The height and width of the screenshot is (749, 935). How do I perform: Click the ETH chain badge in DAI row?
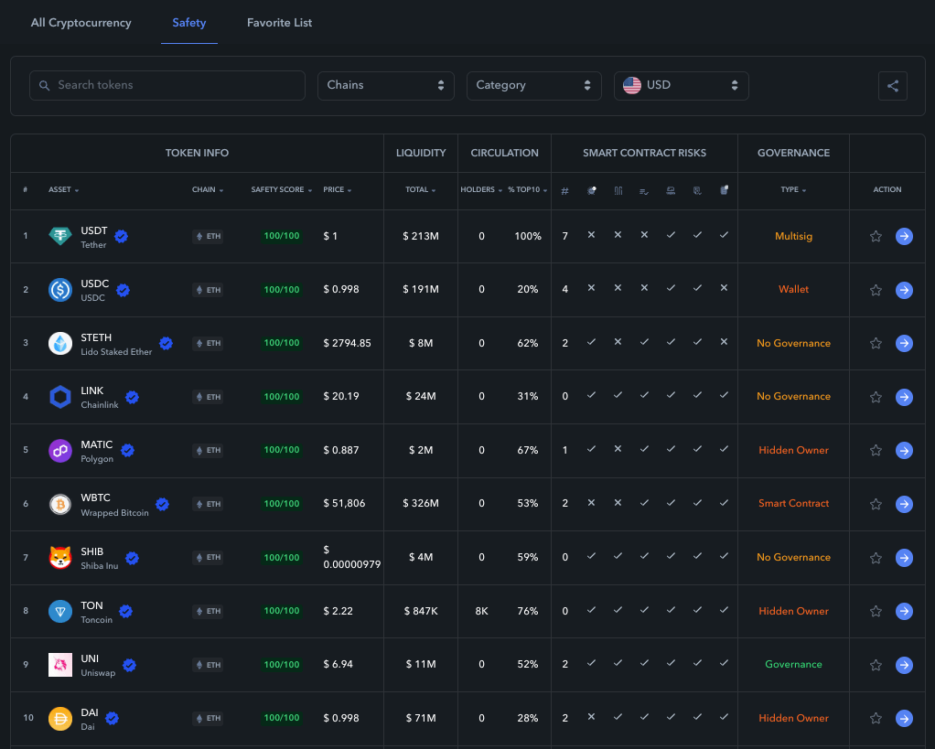208,718
